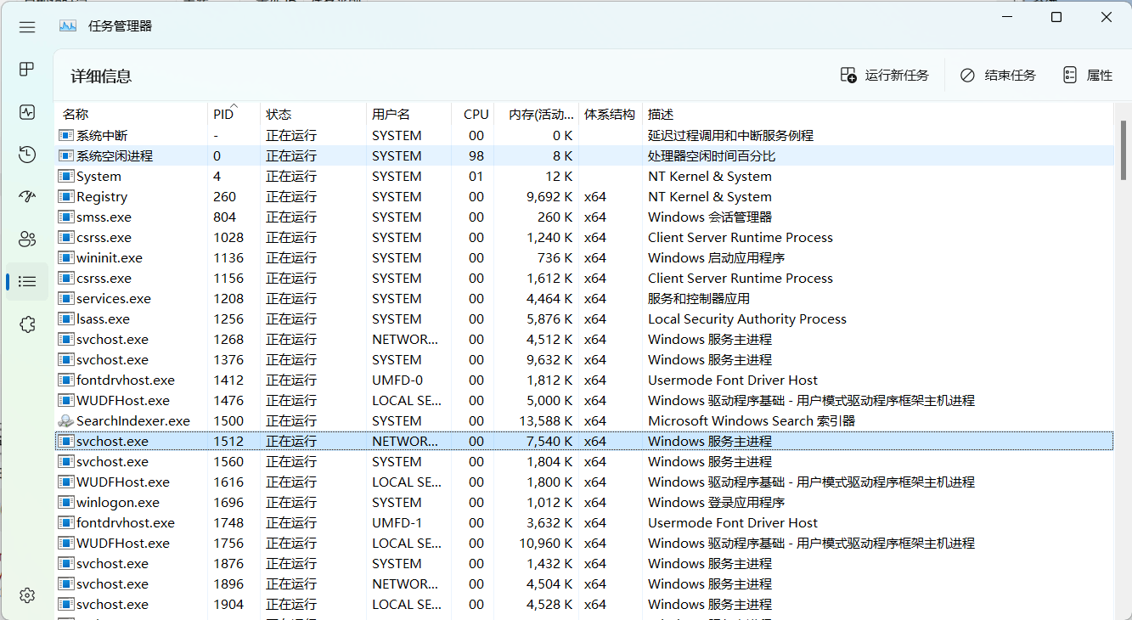This screenshot has height=620, width=1132.
Task: Open the hamburger navigation menu
Action: click(x=27, y=26)
